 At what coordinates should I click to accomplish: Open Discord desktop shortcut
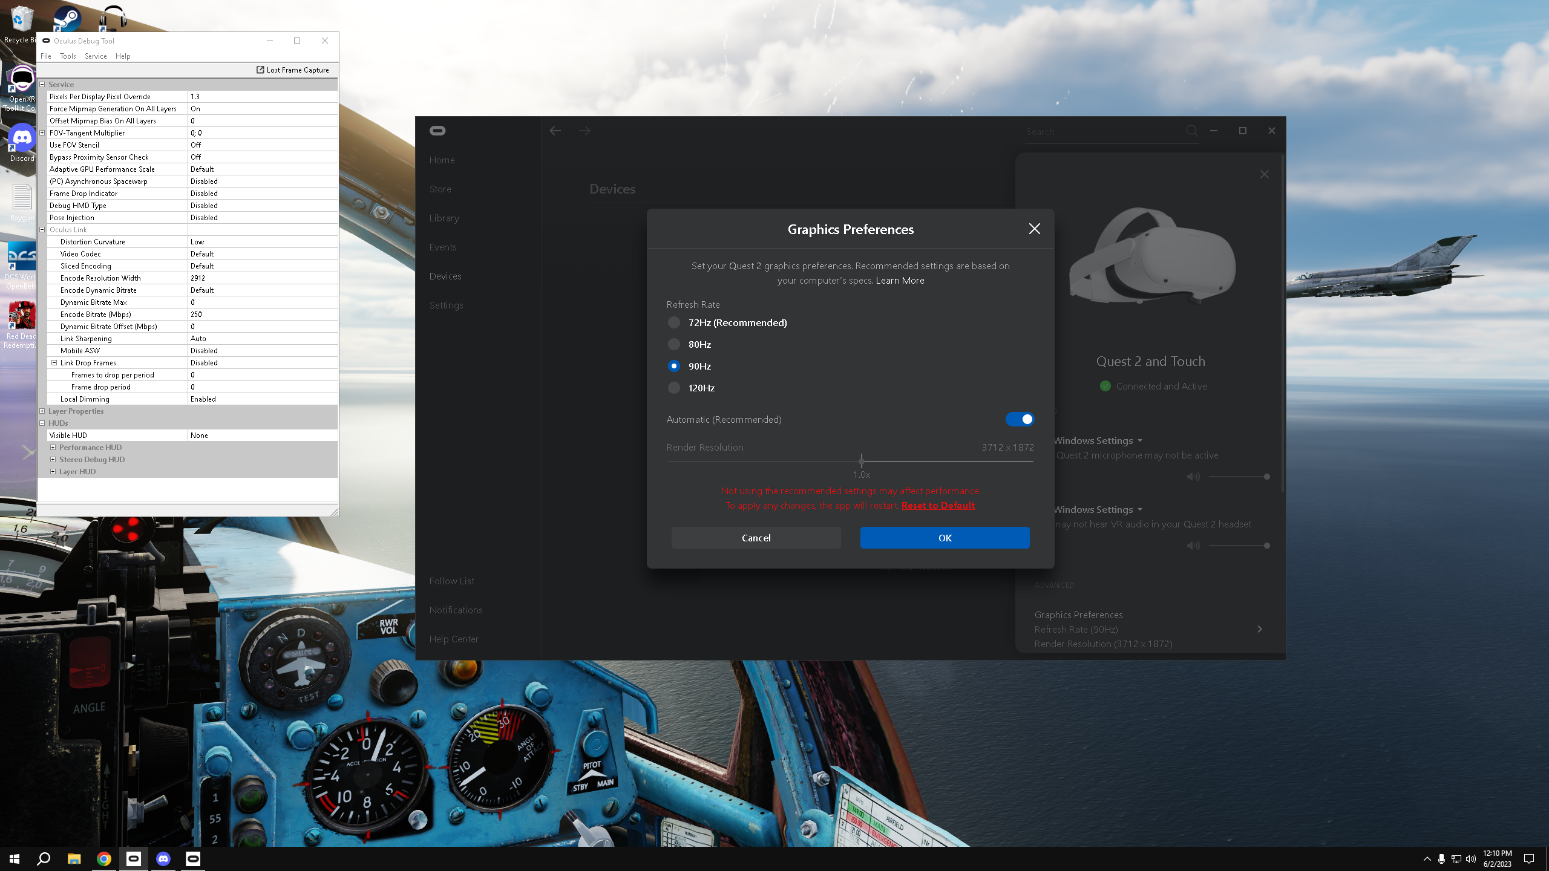pos(22,143)
